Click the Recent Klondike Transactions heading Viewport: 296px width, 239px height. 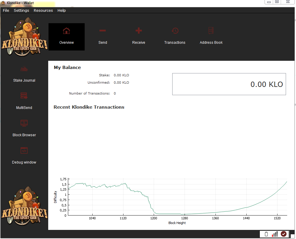pos(89,107)
